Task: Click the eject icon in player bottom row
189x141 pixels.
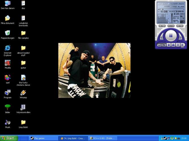Action: [x=173, y=45]
